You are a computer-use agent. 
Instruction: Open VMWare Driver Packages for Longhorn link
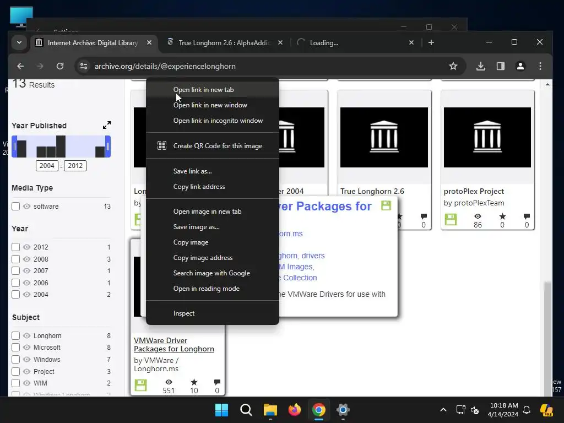click(x=174, y=345)
